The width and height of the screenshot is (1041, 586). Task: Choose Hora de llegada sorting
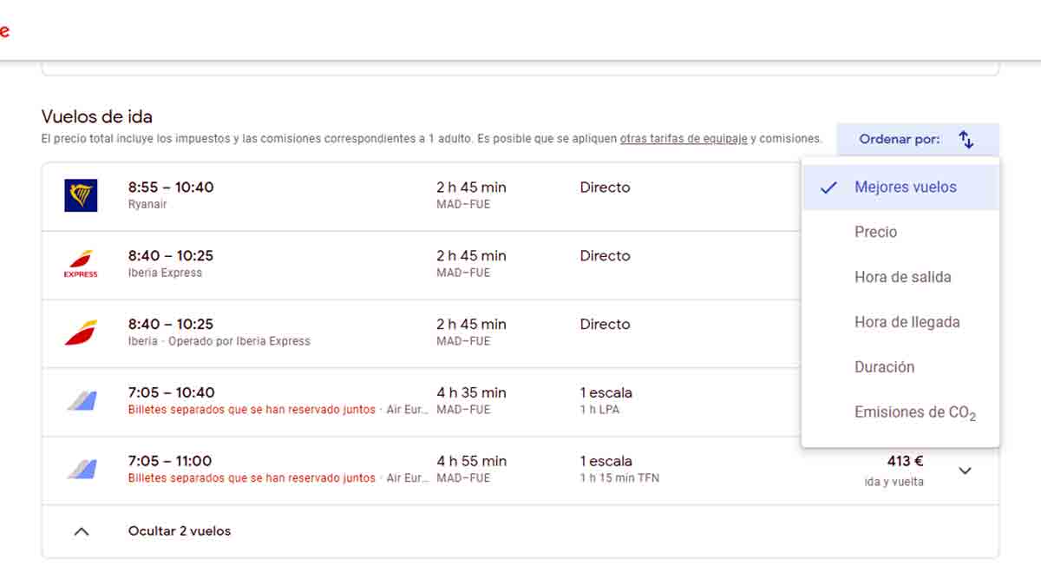907,322
